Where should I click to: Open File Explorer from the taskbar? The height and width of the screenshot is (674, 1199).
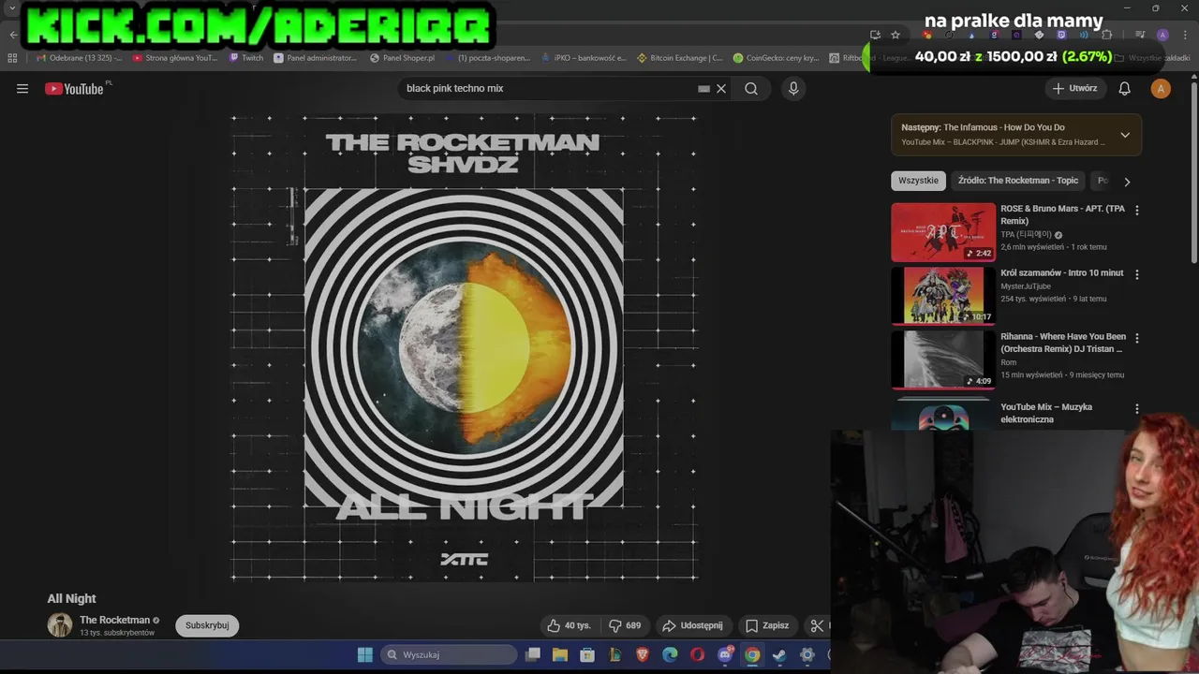[560, 655]
